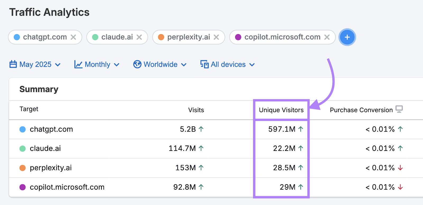Viewport: 423px width, 205px height.
Task: Remove the claude.ai domain chip
Action: pyautogui.click(x=139, y=37)
